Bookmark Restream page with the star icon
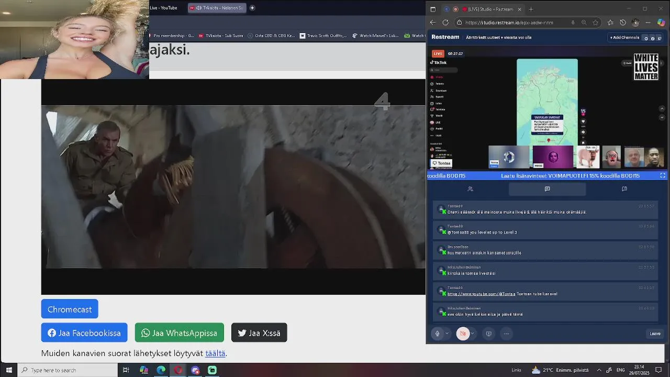Image resolution: width=670 pixels, height=377 pixels. point(595,23)
